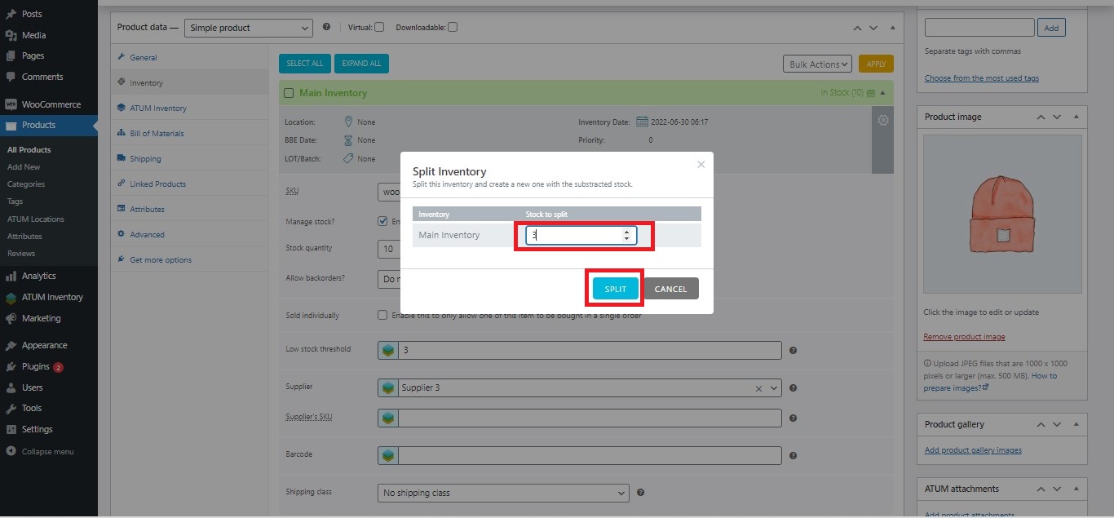Click the EXPAND ALL button
1114x518 pixels.
362,64
